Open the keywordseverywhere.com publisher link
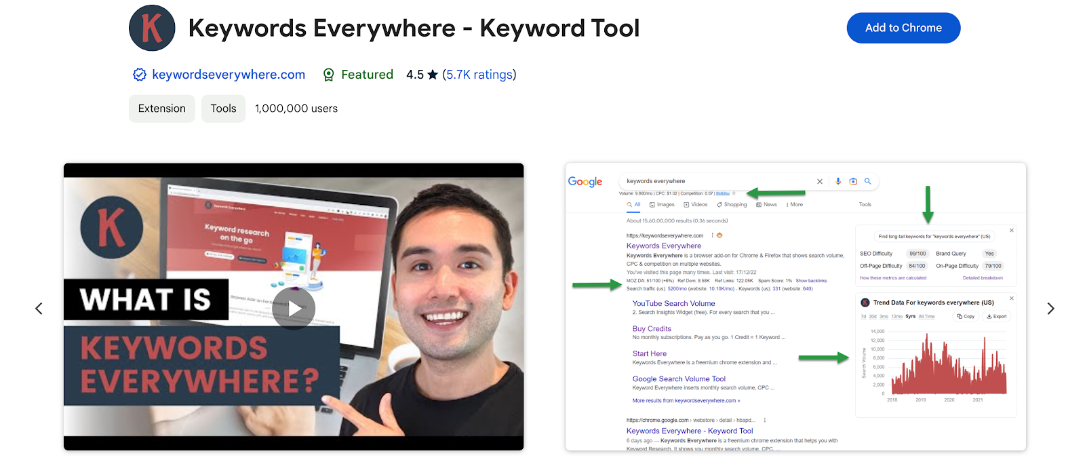Viewport: 1085px width, 468px height. 229,75
